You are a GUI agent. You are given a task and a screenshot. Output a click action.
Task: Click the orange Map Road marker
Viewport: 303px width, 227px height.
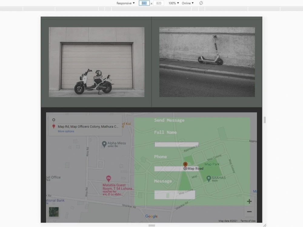pyautogui.click(x=185, y=164)
